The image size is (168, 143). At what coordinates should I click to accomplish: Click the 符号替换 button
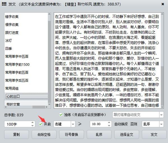coord(71,134)
